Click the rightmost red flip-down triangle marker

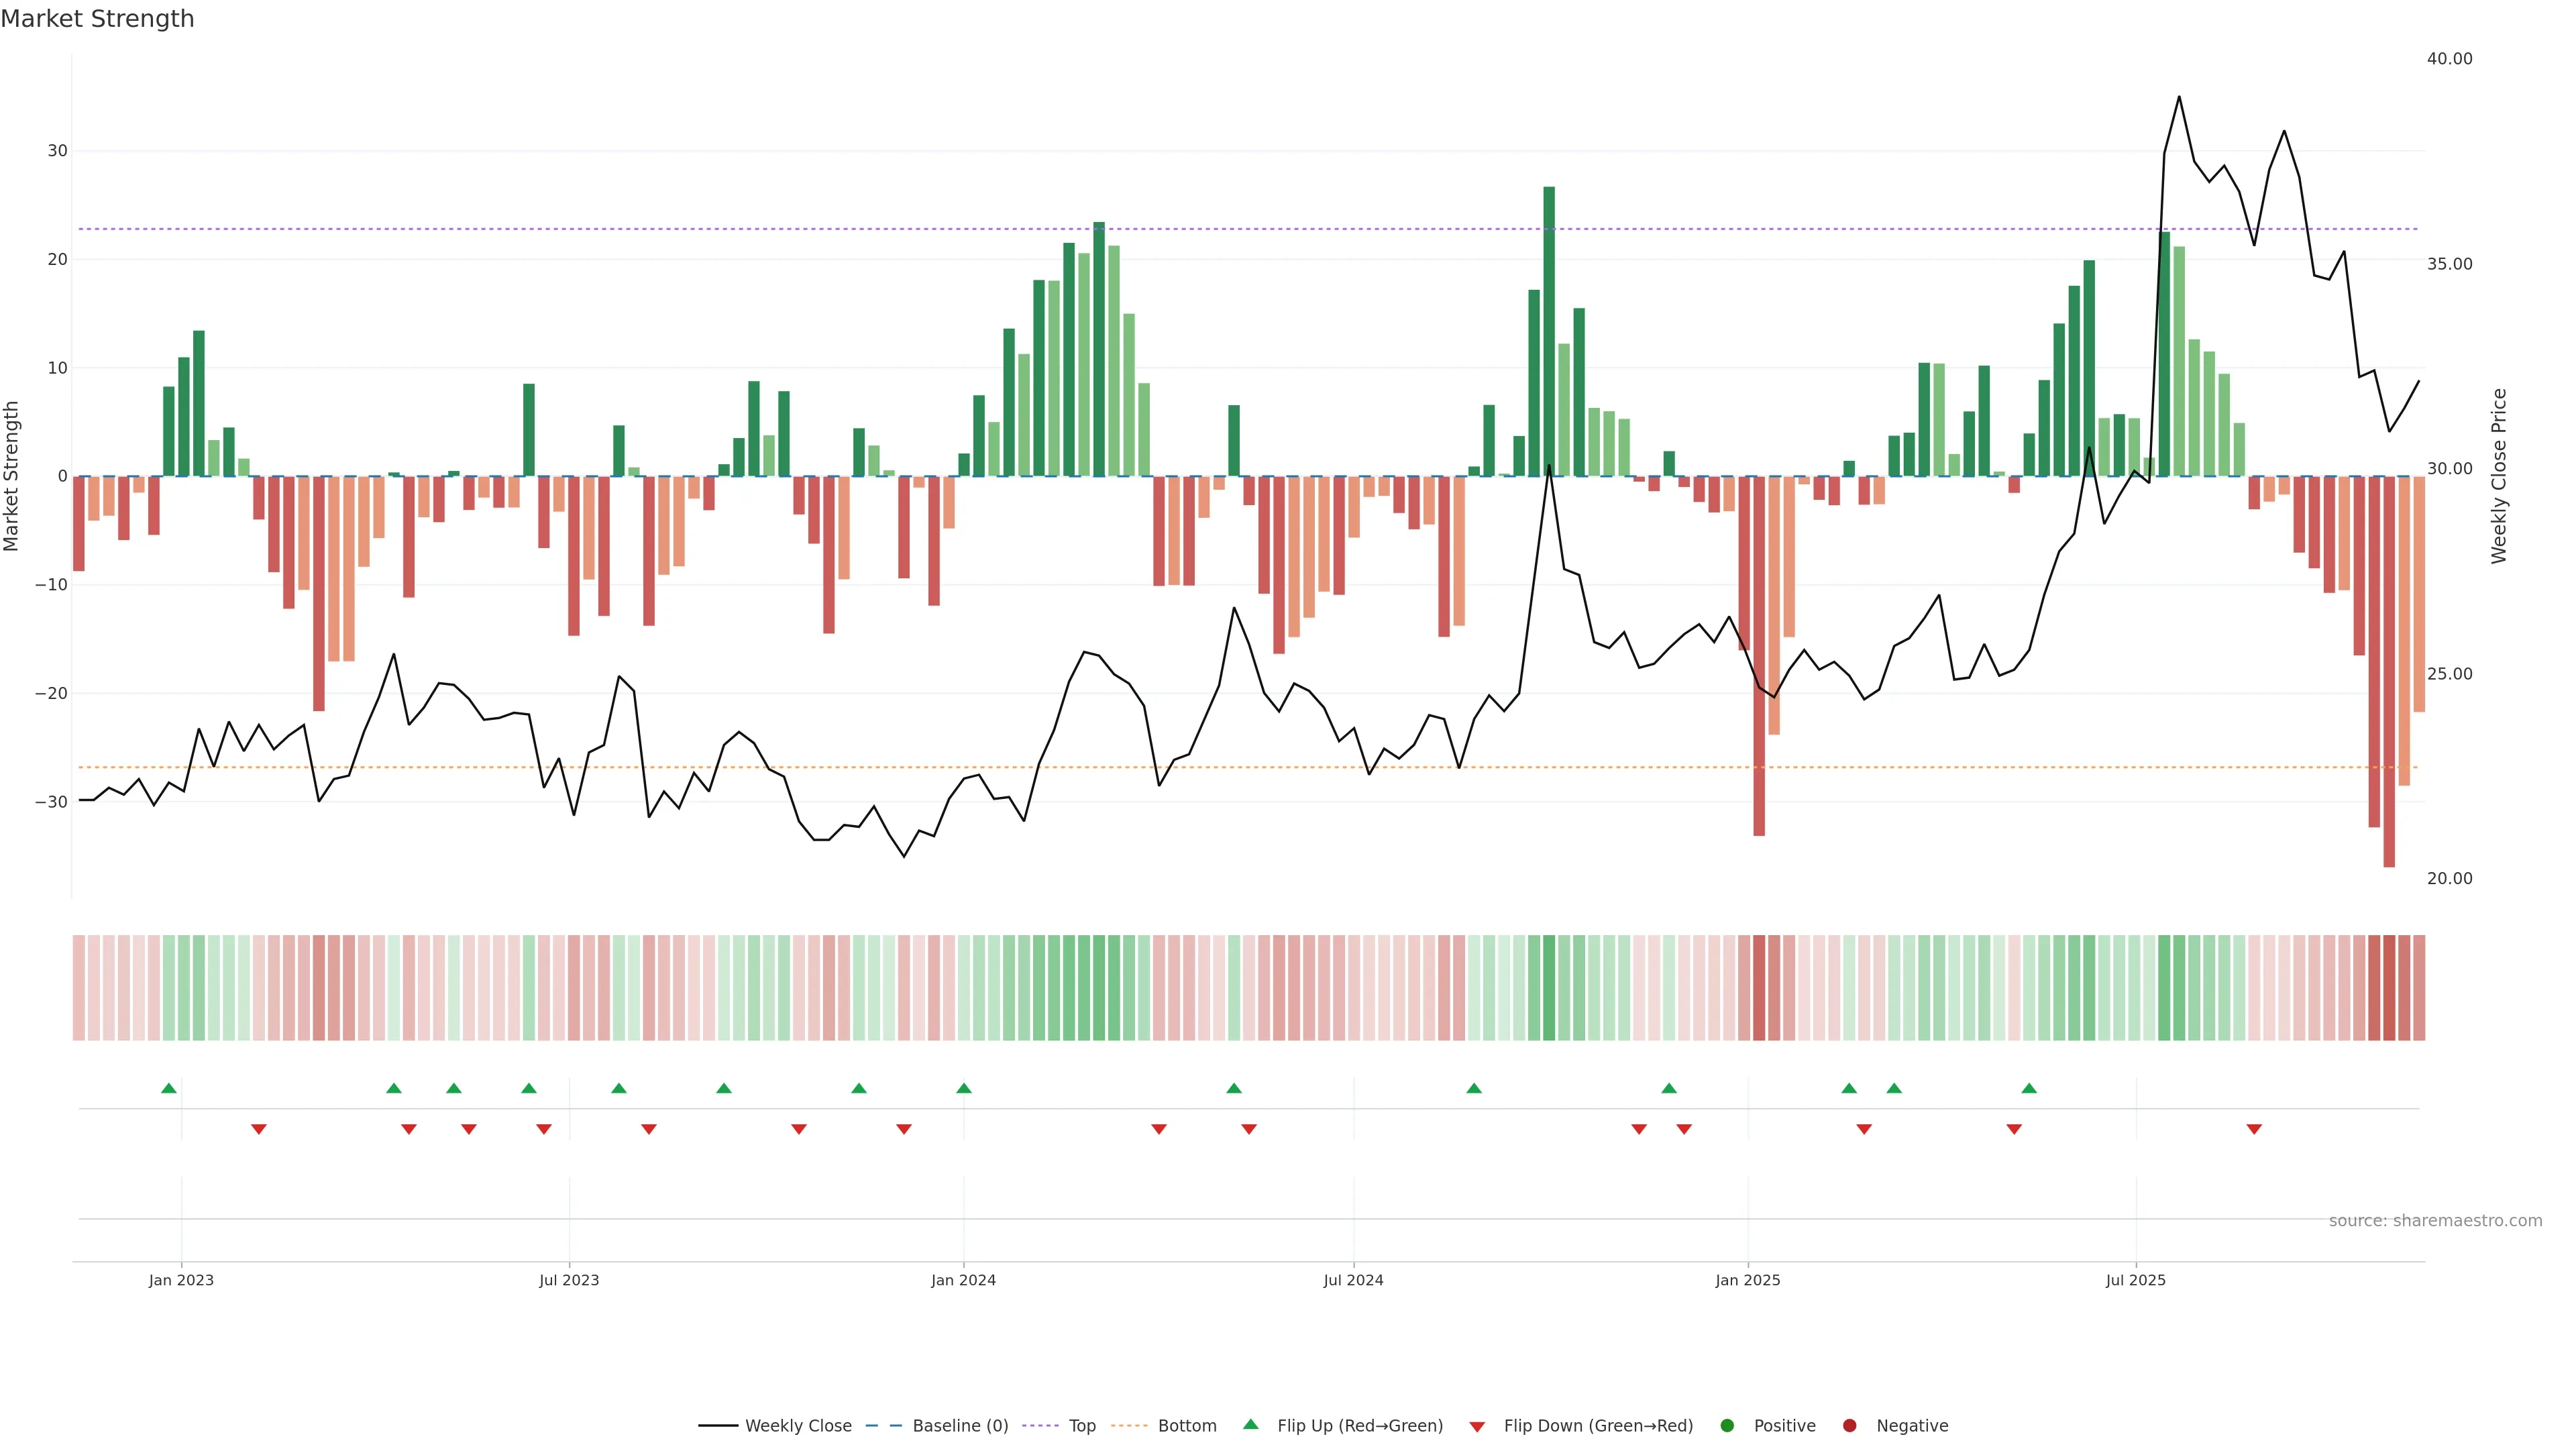(2254, 1129)
